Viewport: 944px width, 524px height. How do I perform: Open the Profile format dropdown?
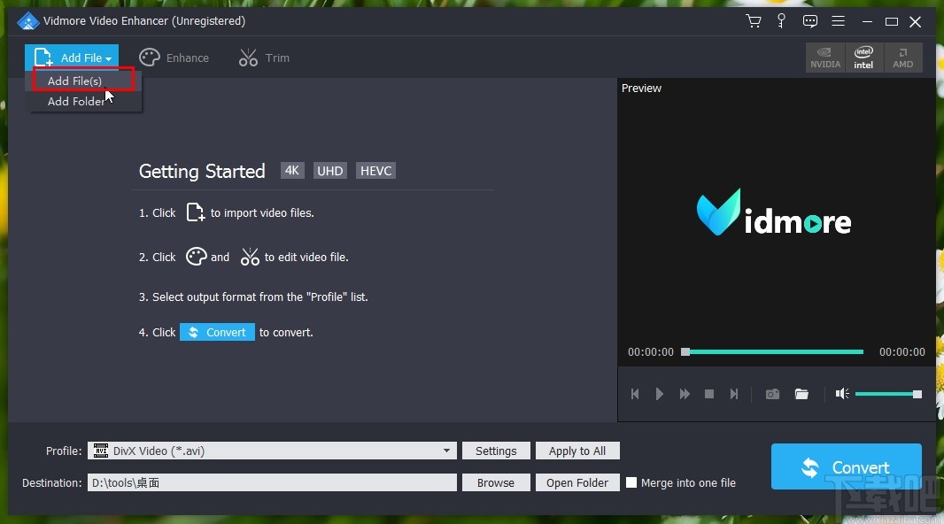(272, 451)
